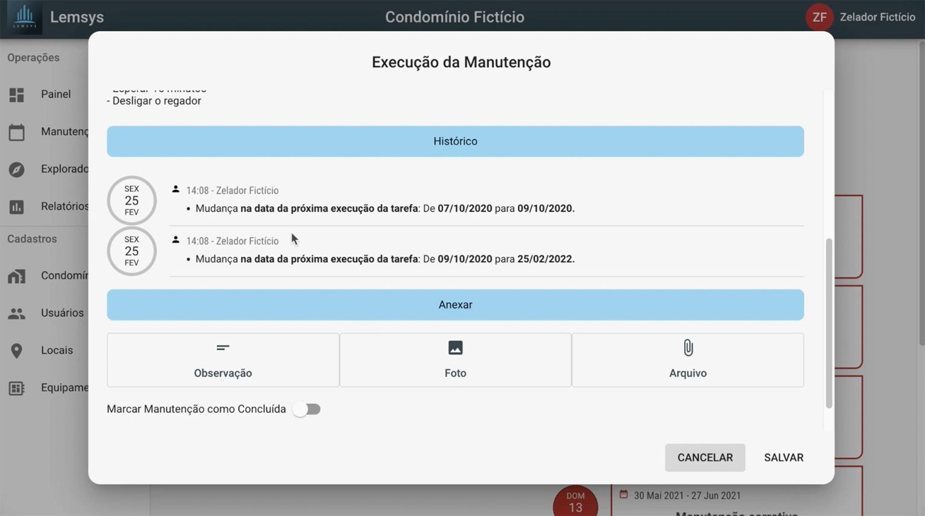Click the SALVAR button
Image resolution: width=925 pixels, height=516 pixels.
click(x=783, y=458)
